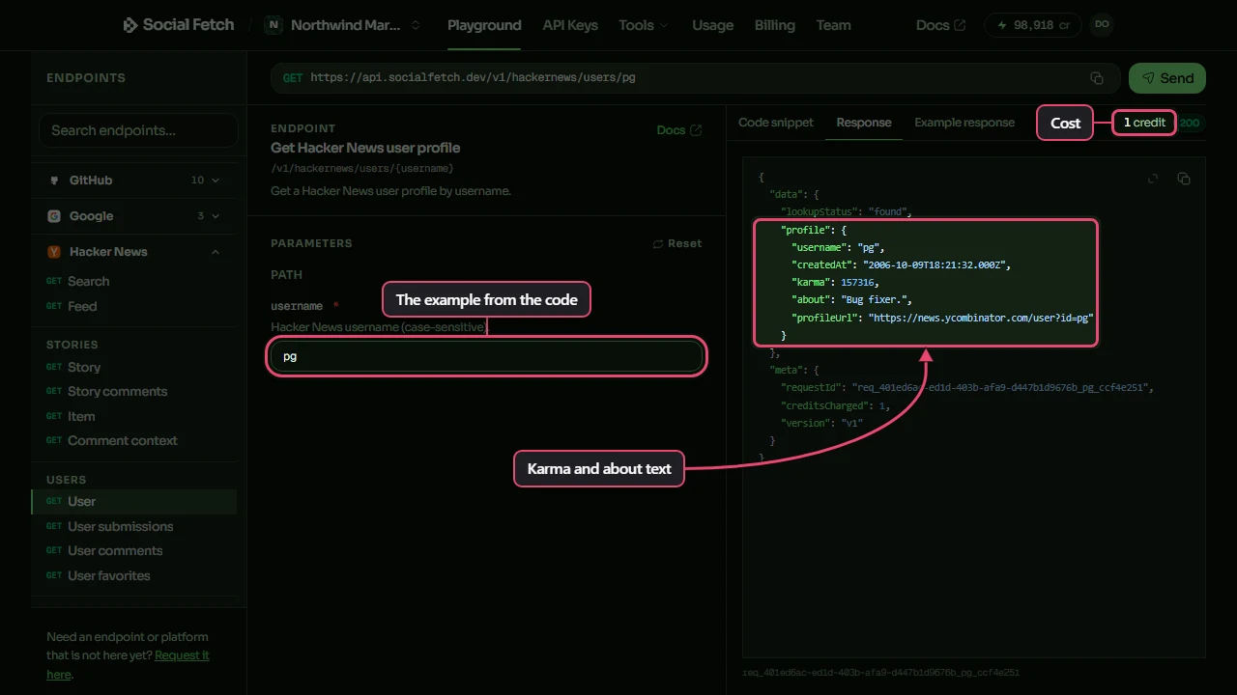
Task: Open endpoint Docs link
Action: [x=679, y=130]
